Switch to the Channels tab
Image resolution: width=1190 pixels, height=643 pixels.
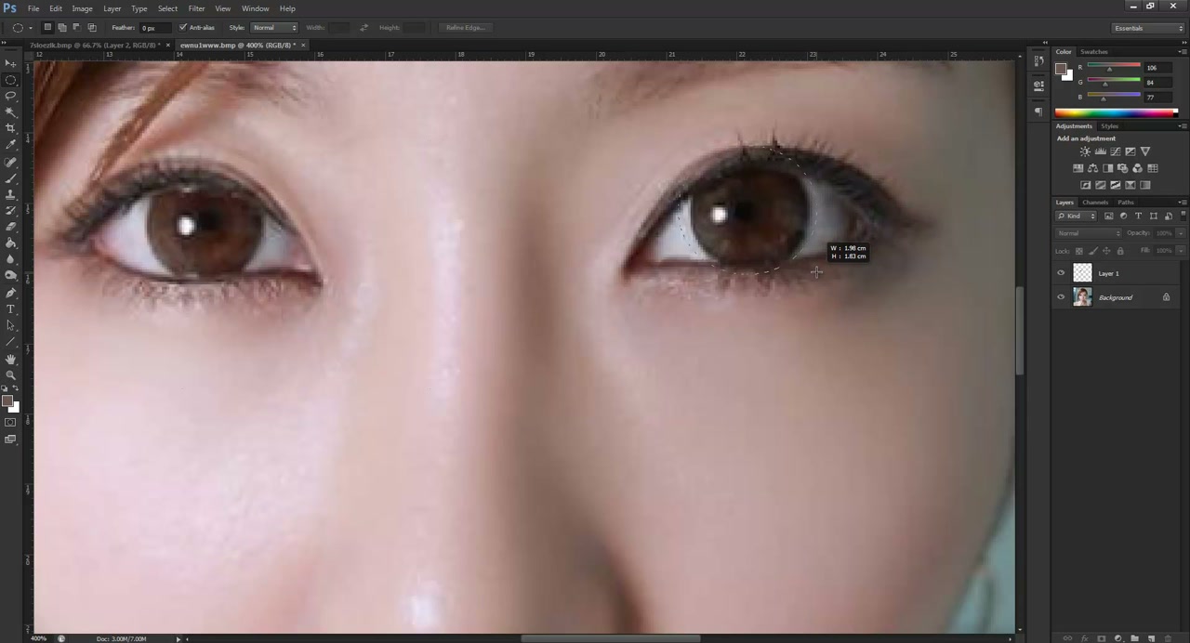(x=1095, y=202)
